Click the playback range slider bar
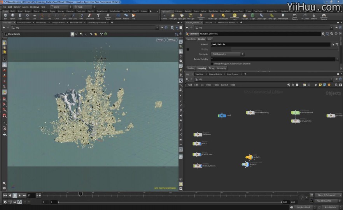343x210 pixels. [170, 202]
